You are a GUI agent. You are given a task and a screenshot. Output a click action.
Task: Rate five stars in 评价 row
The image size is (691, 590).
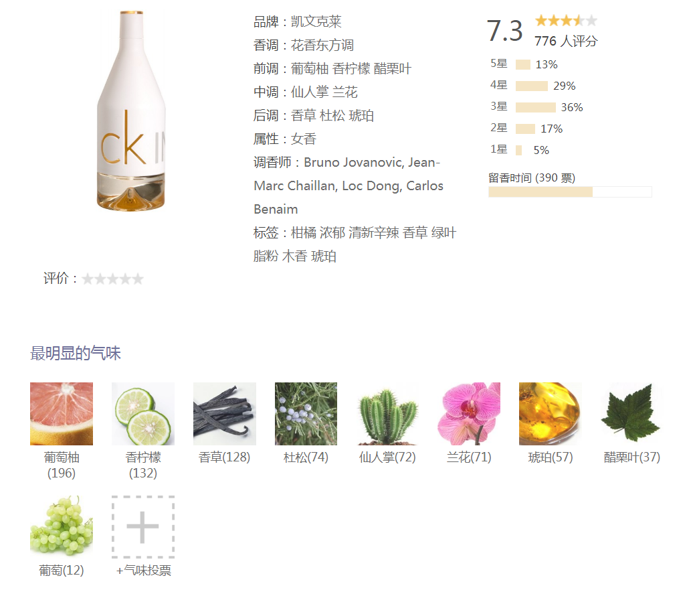coord(138,279)
